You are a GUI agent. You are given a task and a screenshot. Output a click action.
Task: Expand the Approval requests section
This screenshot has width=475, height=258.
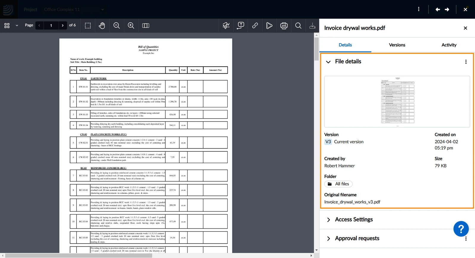pos(328,238)
